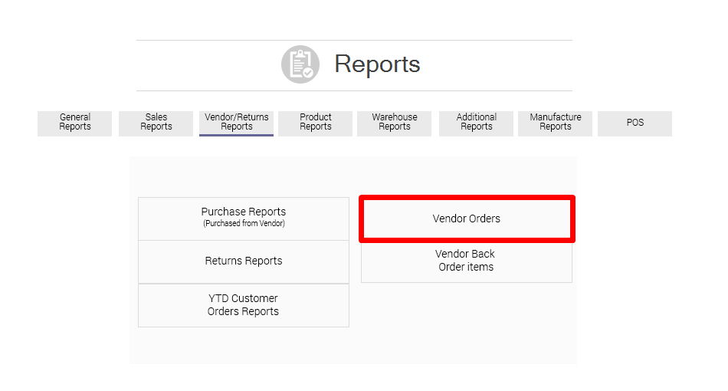Click the empty area below Vendor Back Order items

[x=466, y=322]
